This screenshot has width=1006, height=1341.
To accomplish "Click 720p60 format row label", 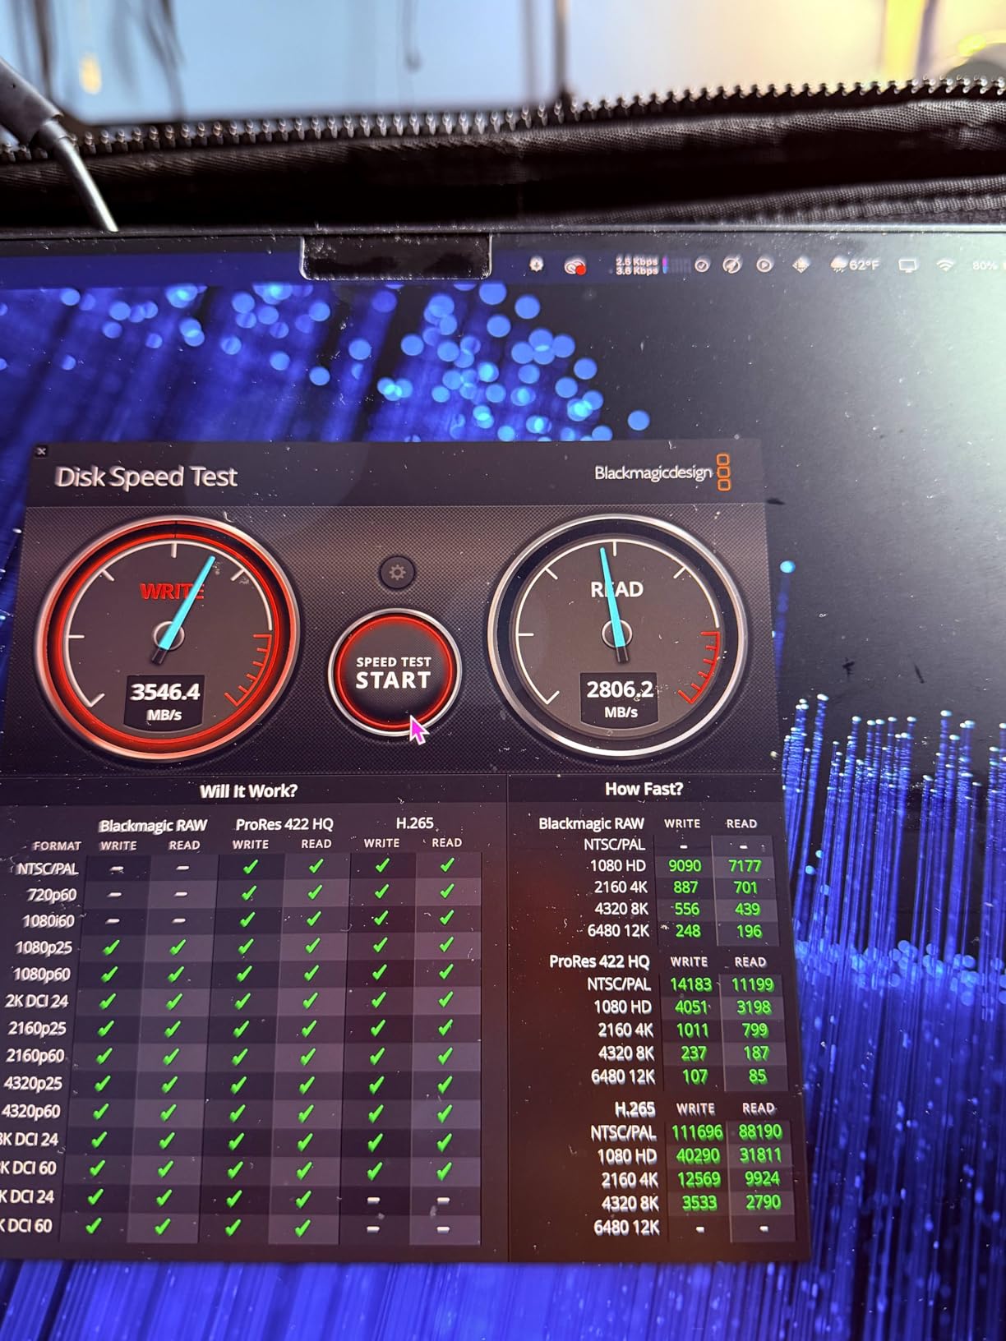I will pos(52,895).
